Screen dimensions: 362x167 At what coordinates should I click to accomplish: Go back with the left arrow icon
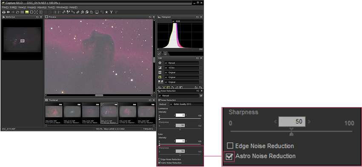(9, 12)
